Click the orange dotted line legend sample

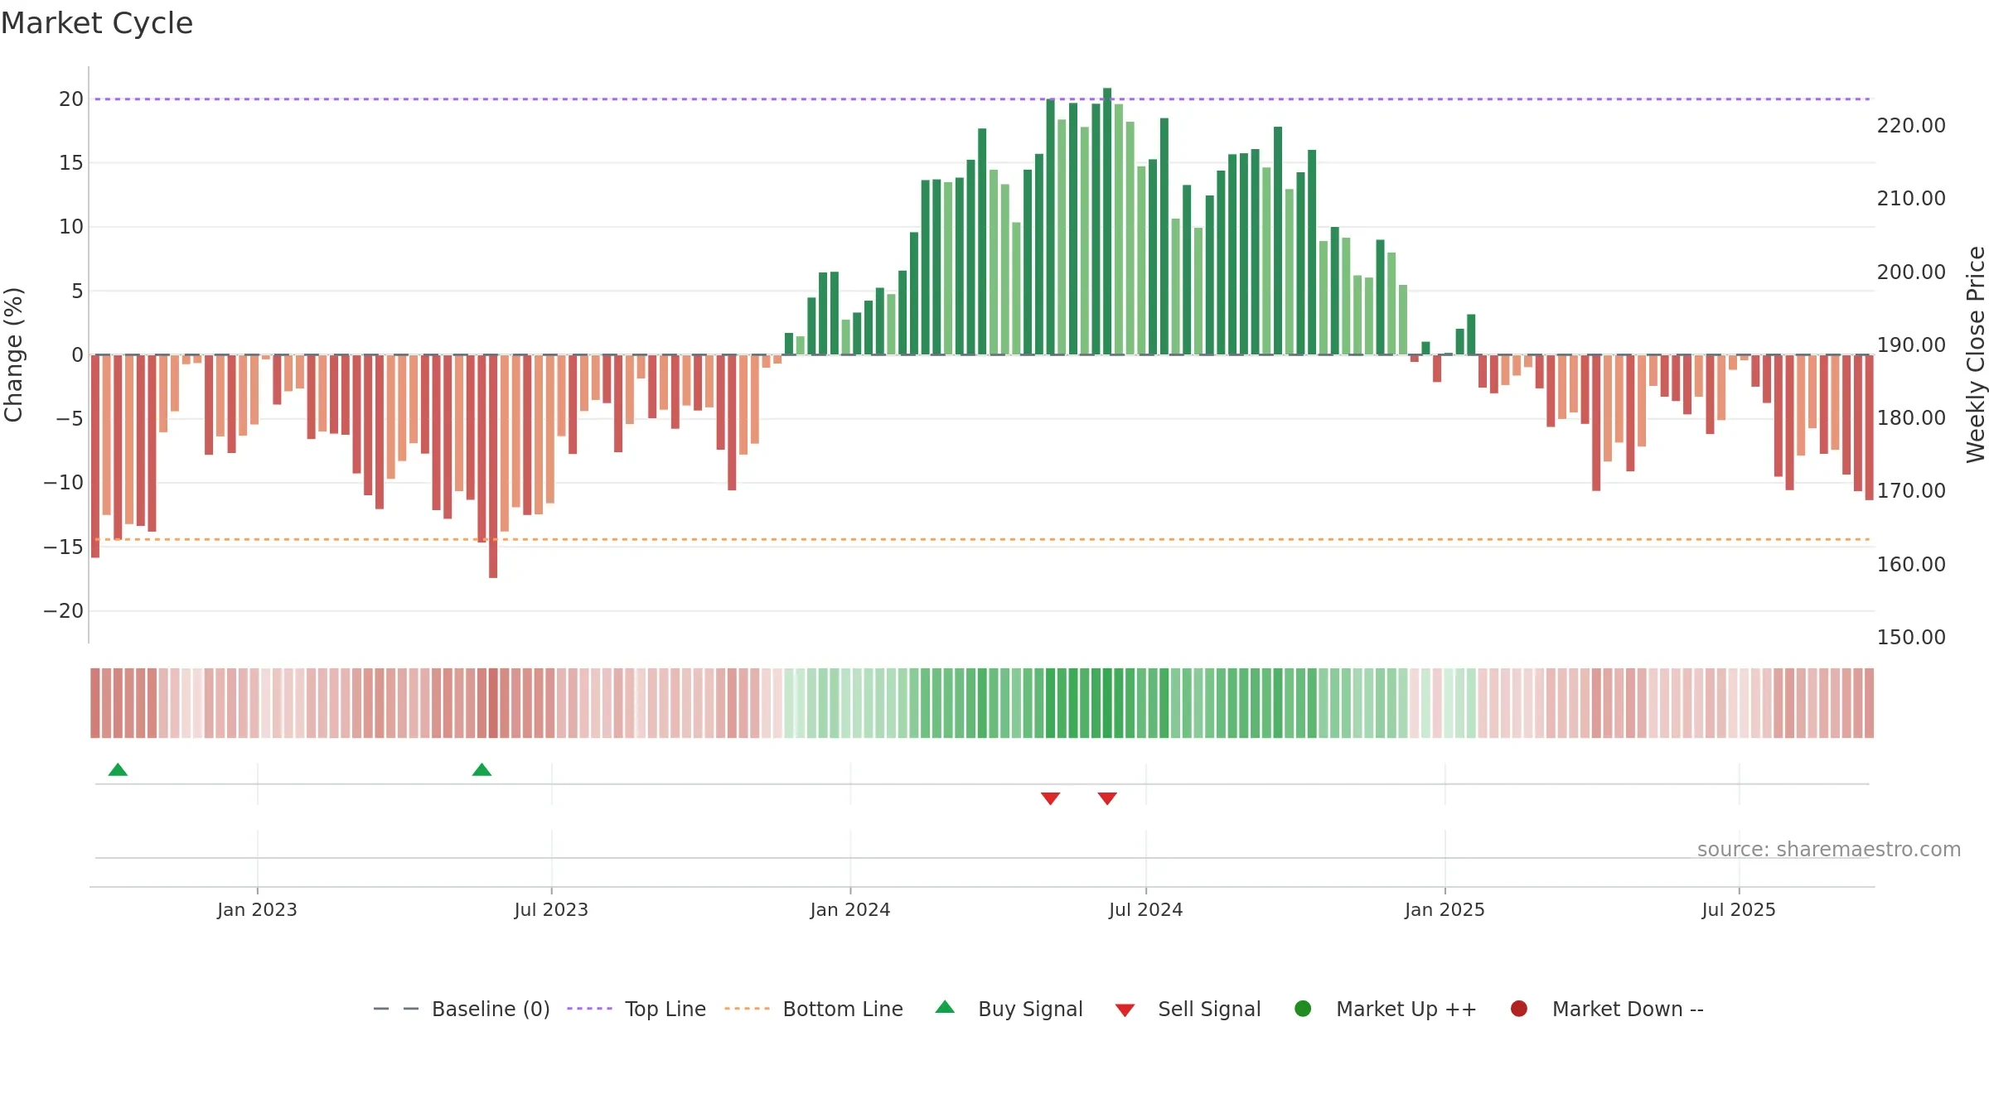(747, 1009)
